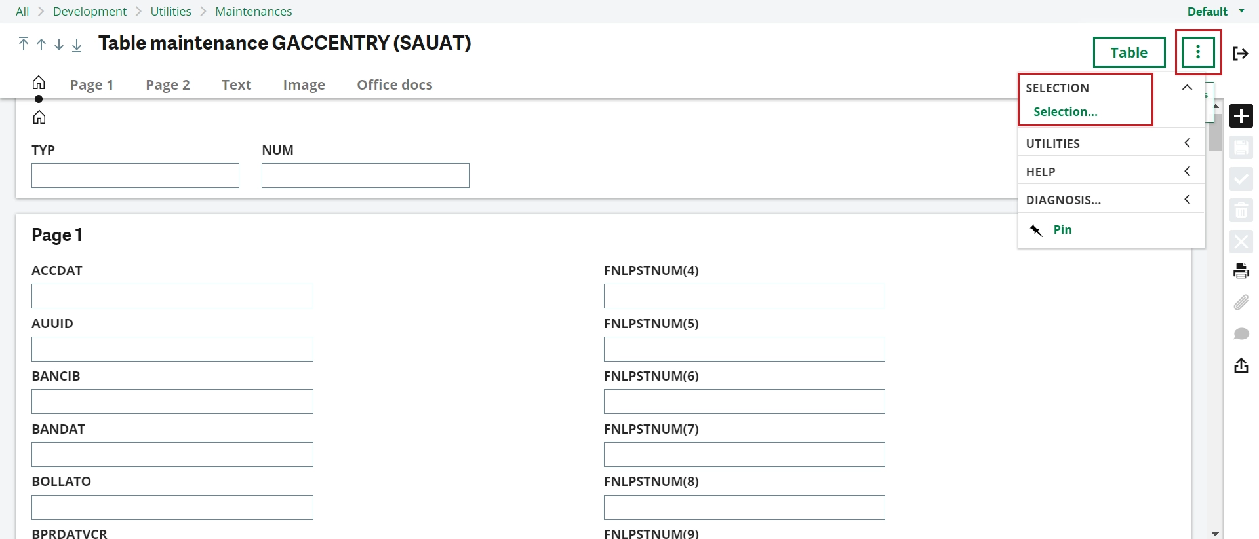
Task: Click the New record plus icon
Action: (1241, 116)
